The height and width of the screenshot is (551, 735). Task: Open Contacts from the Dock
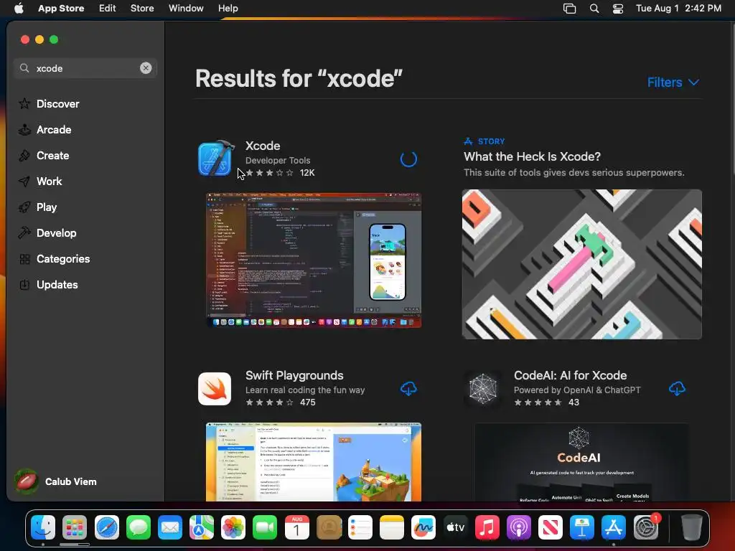point(329,527)
